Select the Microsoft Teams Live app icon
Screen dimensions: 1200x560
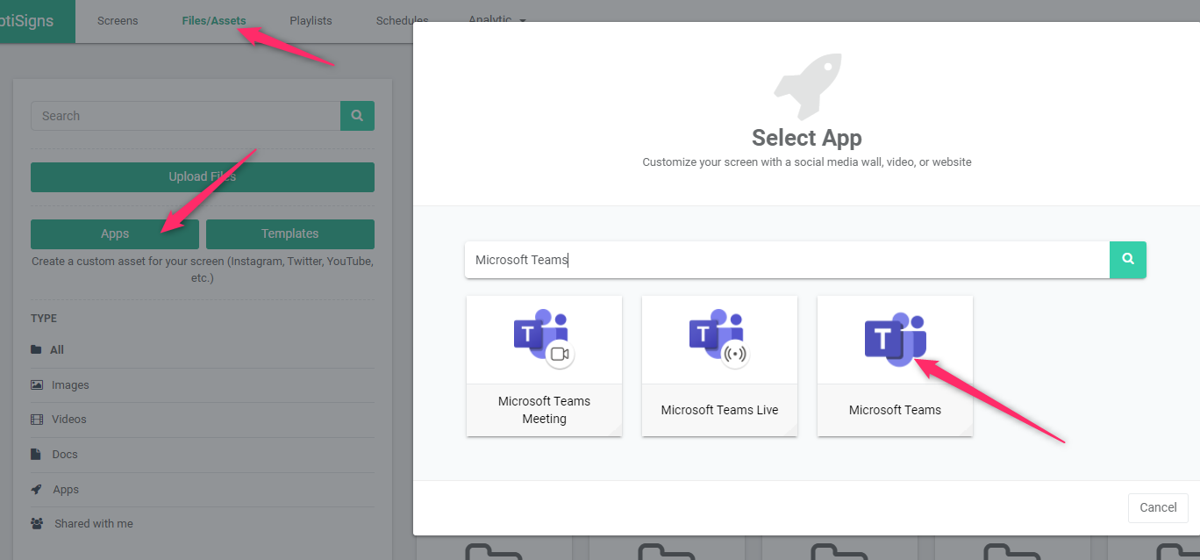point(719,339)
